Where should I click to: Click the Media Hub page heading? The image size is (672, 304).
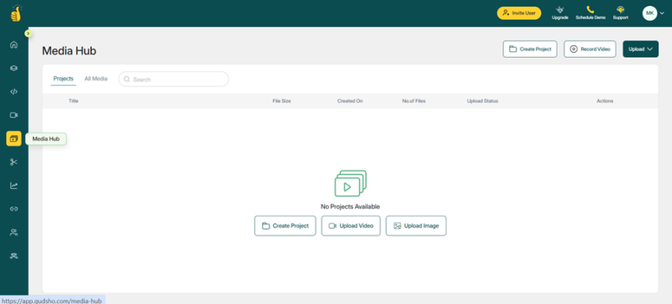pyautogui.click(x=69, y=51)
